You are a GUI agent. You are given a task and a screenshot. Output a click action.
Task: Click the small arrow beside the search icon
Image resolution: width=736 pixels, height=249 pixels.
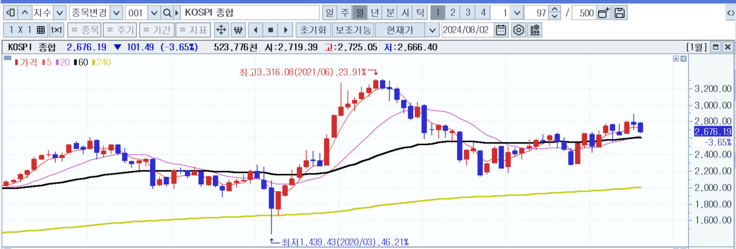pos(176,12)
